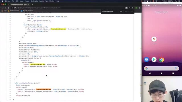Open the Play Store in emulator
182x102 pixels.
tap(154, 59)
